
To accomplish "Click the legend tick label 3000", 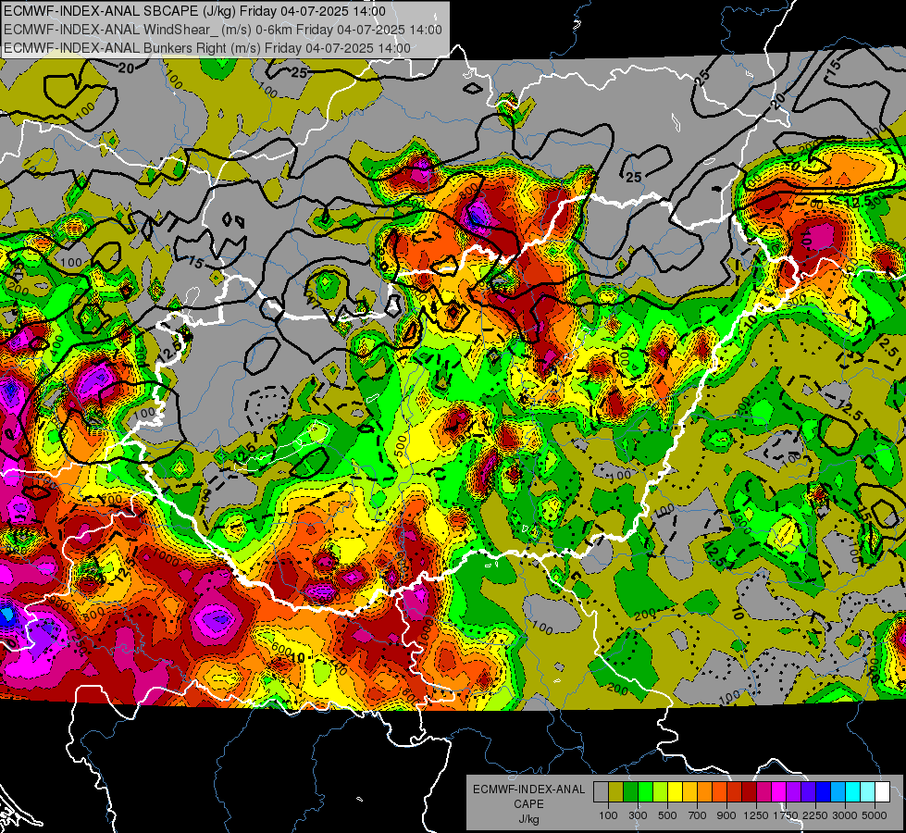I will [845, 815].
